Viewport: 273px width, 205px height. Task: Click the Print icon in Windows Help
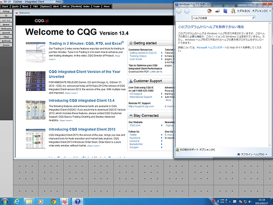coord(217,11)
